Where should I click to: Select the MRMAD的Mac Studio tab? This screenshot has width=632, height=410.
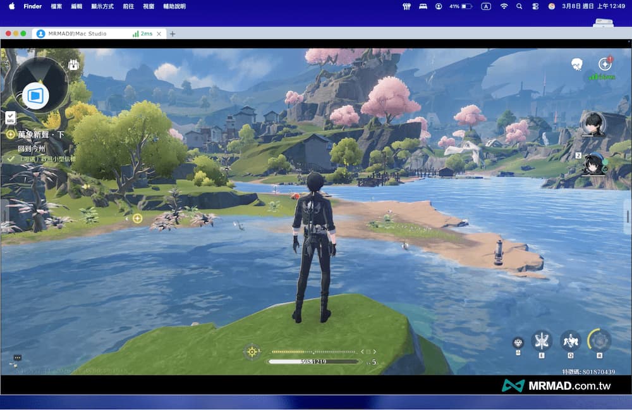coord(77,34)
